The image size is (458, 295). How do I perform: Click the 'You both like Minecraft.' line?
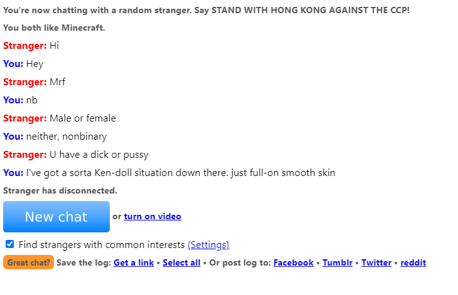[54, 28]
